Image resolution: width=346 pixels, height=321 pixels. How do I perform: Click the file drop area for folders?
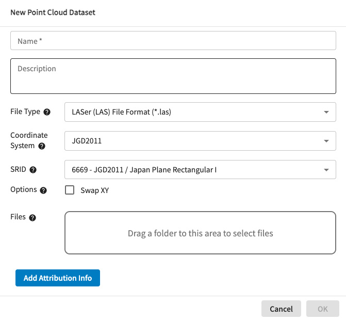pos(200,233)
